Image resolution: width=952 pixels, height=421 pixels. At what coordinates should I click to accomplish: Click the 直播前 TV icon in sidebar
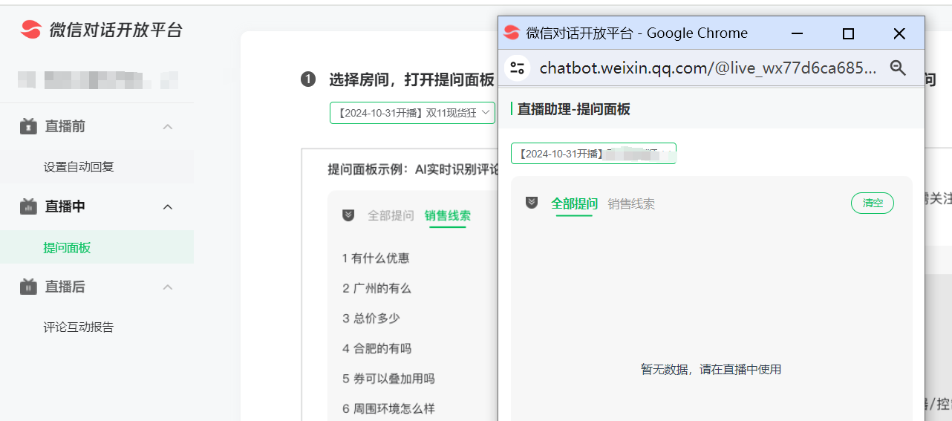point(28,126)
